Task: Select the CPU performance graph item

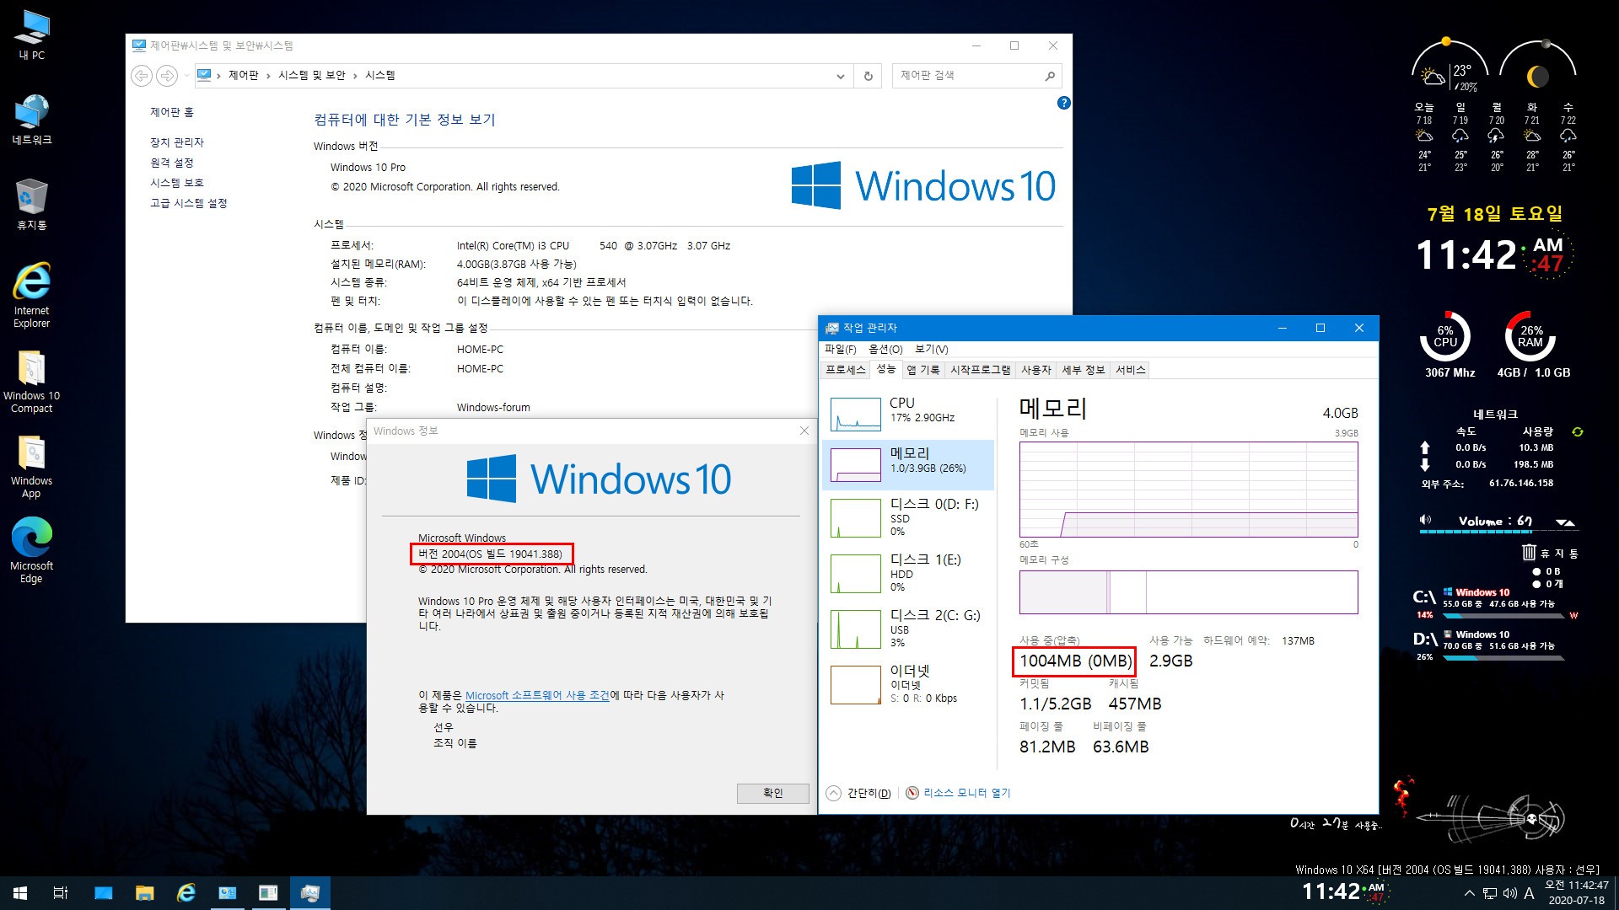Action: 908,414
